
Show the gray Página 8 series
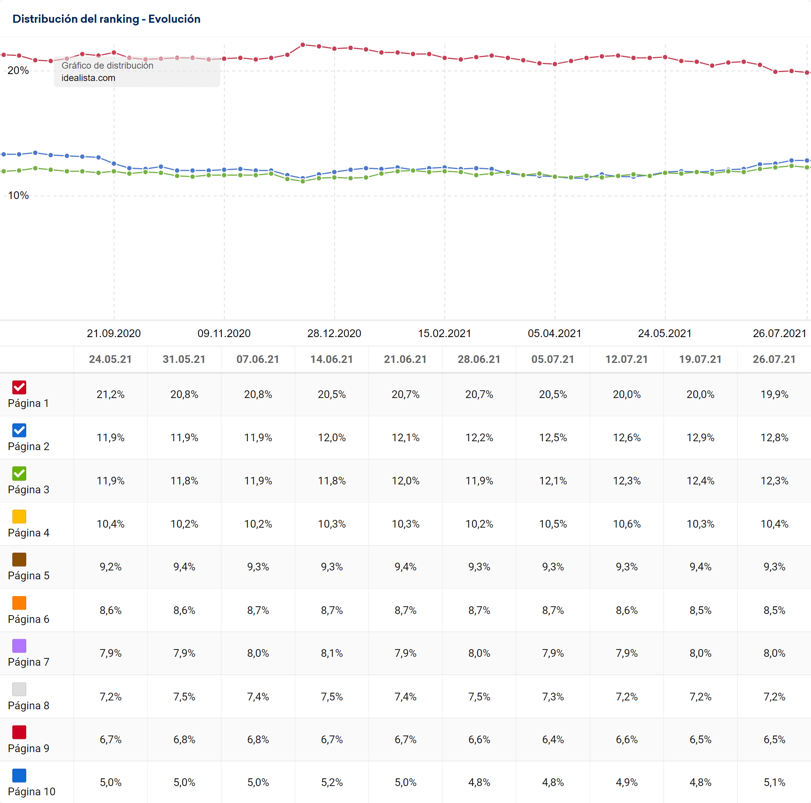(19, 689)
